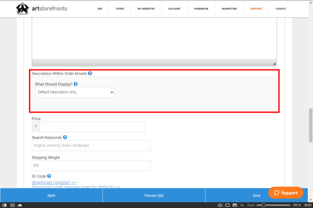313x208 pixels.
Task: Open the ASF menu item
Action: tap(99, 9)
